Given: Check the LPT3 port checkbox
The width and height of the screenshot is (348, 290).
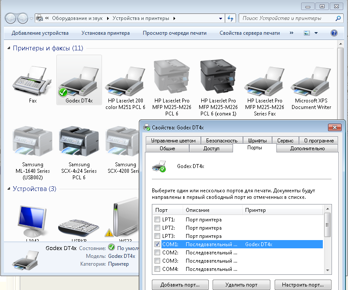Looking at the screenshot, I should (x=157, y=236).
